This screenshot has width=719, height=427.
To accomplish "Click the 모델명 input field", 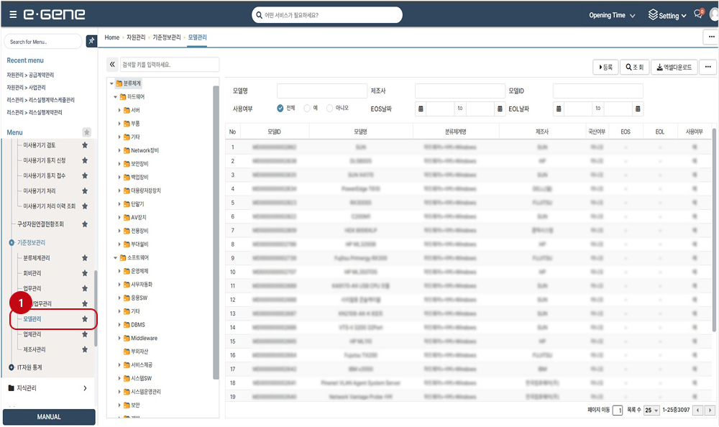I will [321, 91].
